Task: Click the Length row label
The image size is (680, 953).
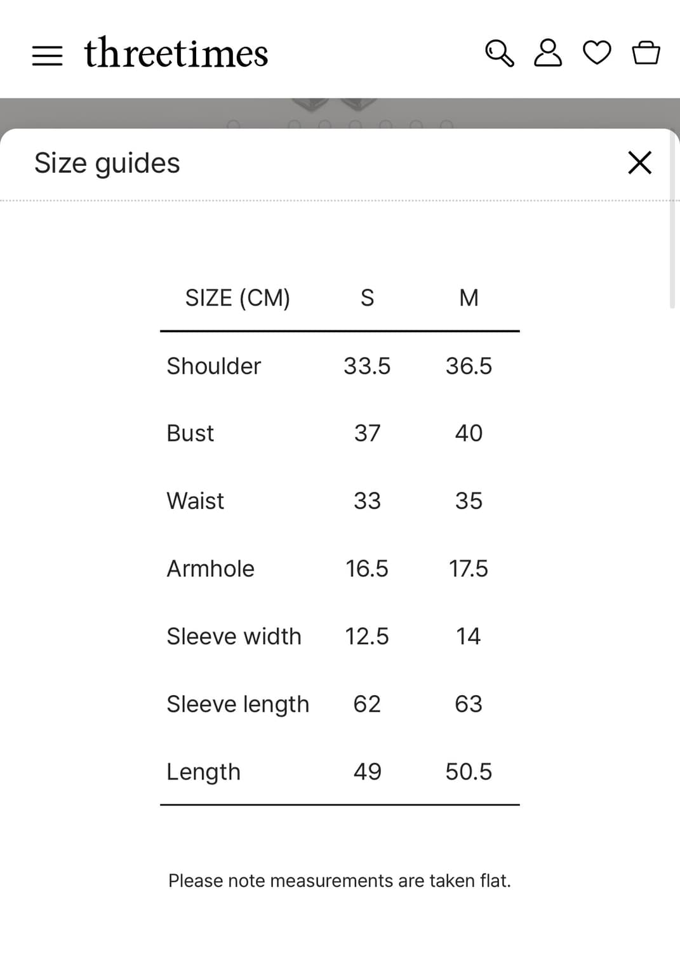Action: (203, 772)
